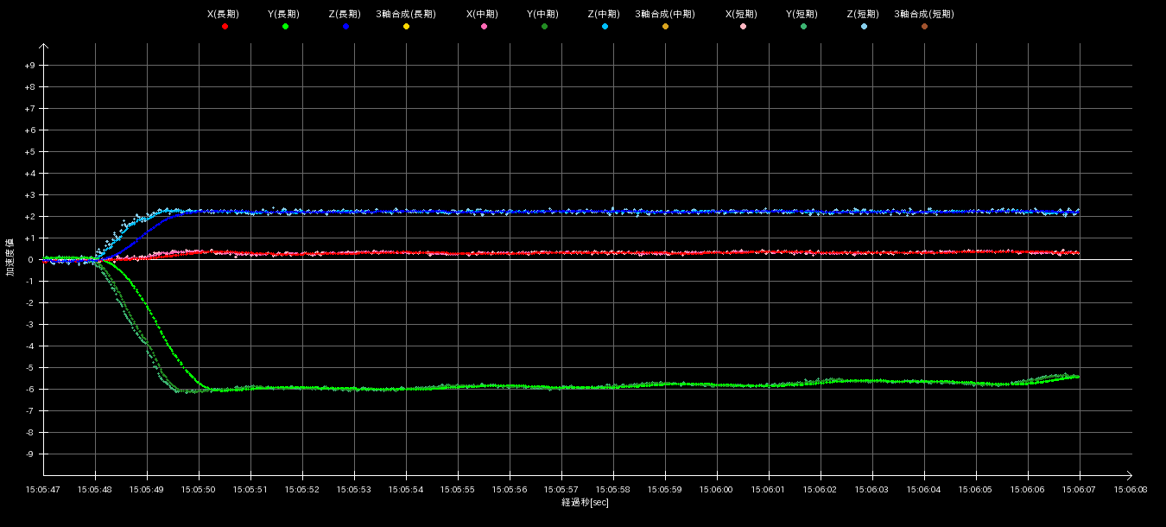Click the brown 3軸合成(短期) legend dot

tap(924, 27)
